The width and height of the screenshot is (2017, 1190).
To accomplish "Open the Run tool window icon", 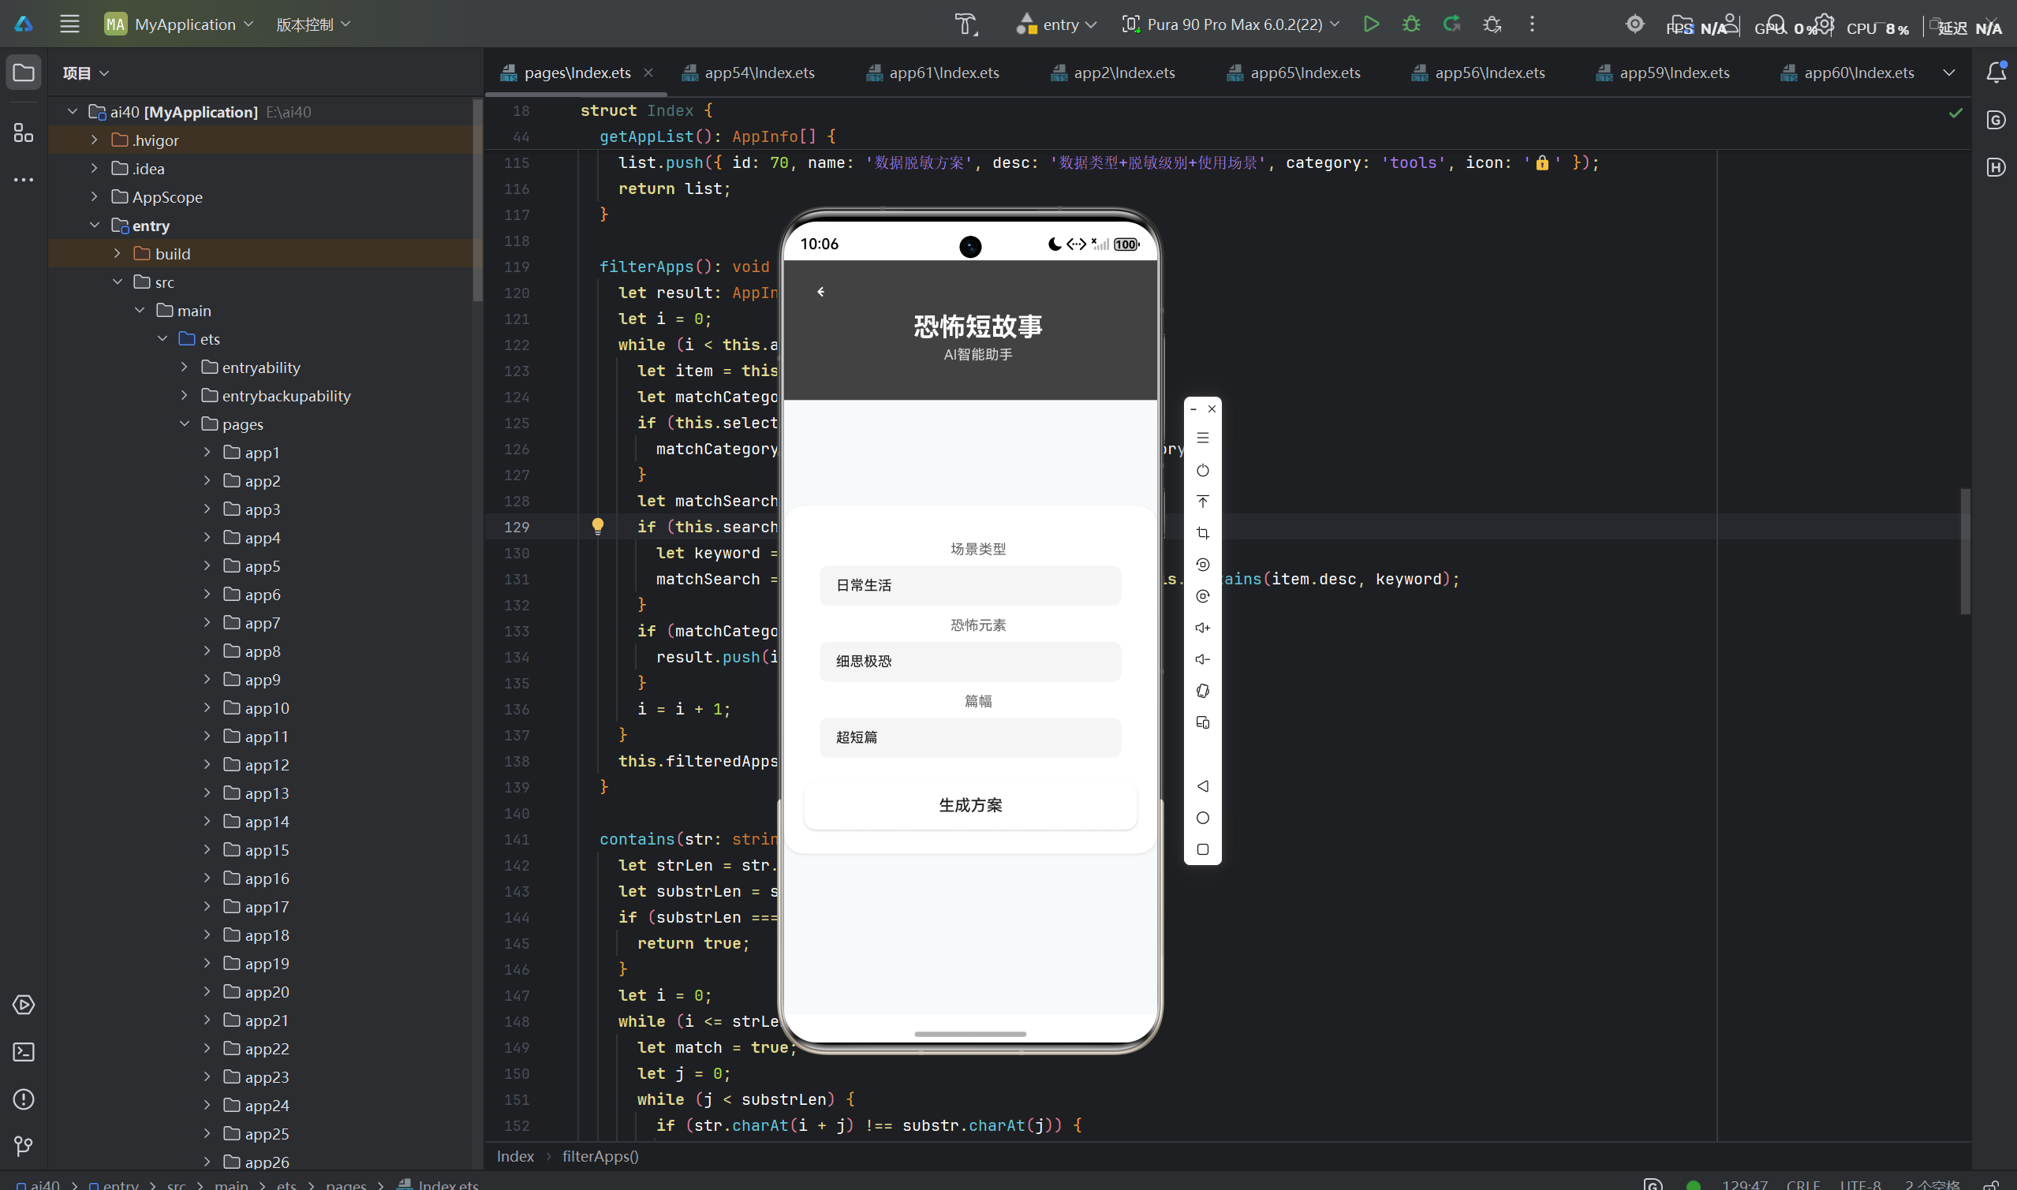I will [24, 1005].
